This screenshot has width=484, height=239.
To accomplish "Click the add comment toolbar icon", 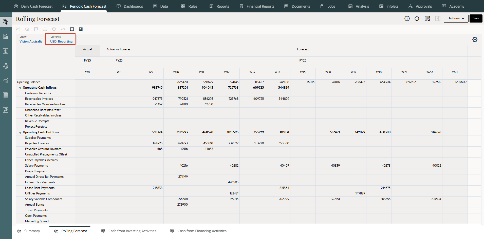I will 36,29.
